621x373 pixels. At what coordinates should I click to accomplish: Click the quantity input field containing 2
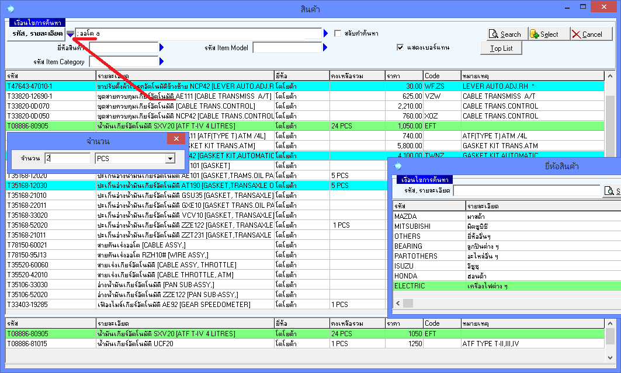67,159
